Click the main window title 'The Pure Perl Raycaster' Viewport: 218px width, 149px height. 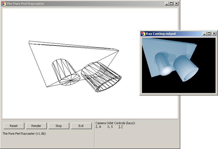(x=25, y=4)
